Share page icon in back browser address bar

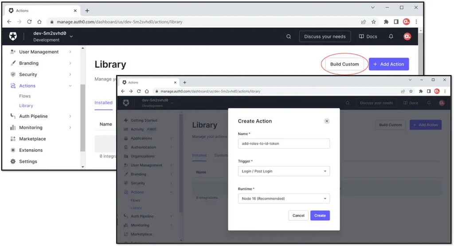pos(364,22)
